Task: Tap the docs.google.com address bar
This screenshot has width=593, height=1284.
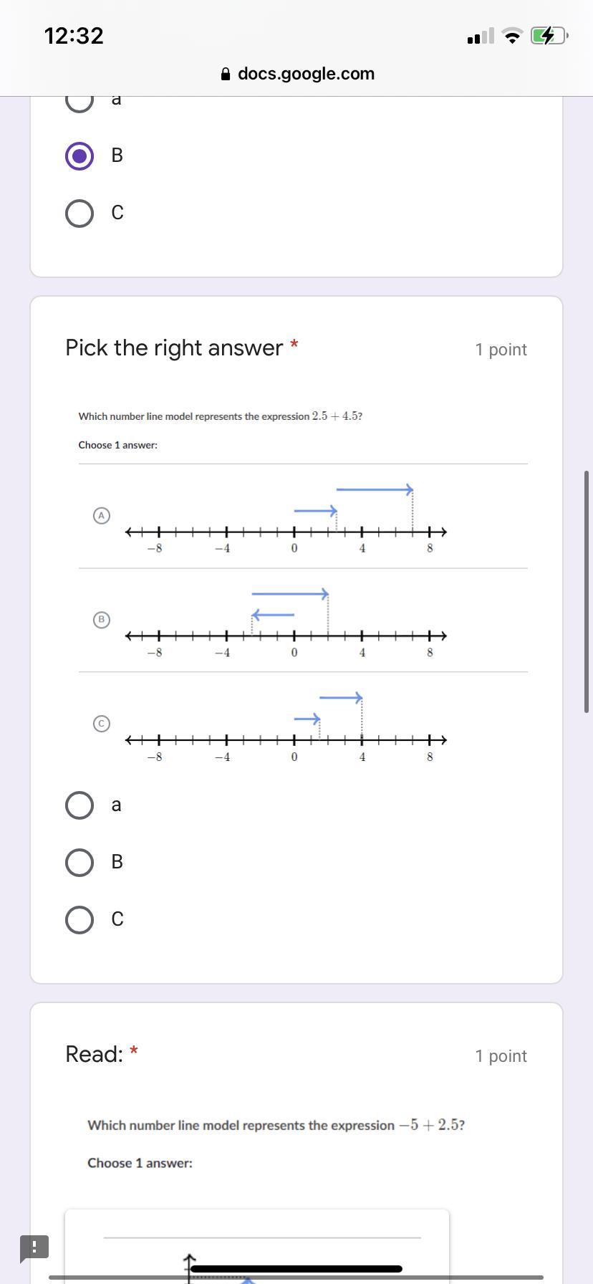Action: click(305, 74)
